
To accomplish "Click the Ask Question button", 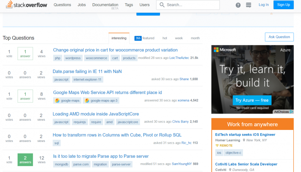I will tap(279, 37).
